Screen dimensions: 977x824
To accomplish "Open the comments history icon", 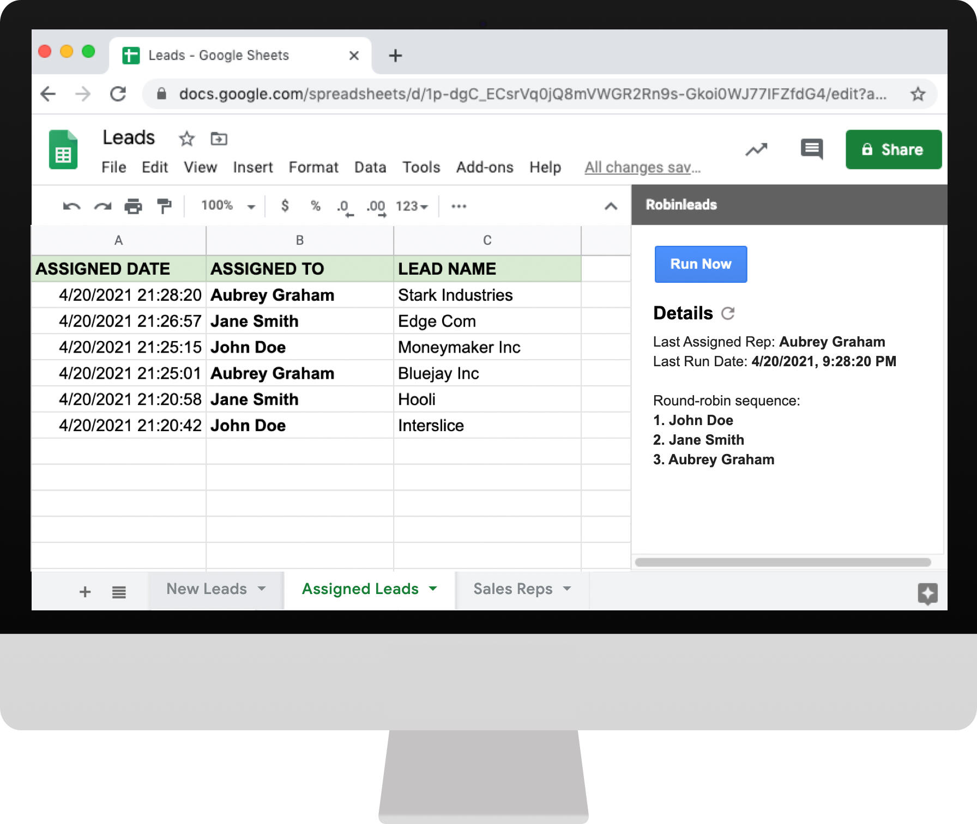I will pyautogui.click(x=811, y=149).
